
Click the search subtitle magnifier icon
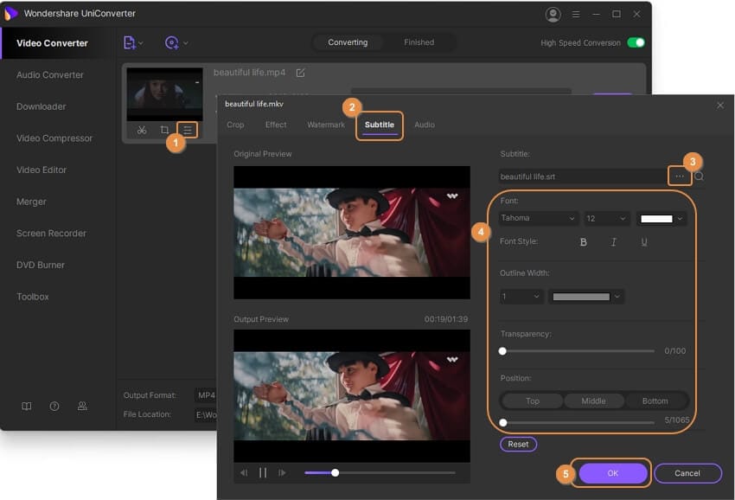point(699,176)
